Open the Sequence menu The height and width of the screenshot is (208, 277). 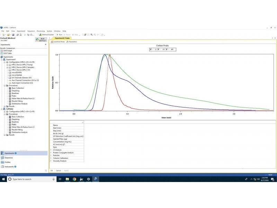[31, 31]
